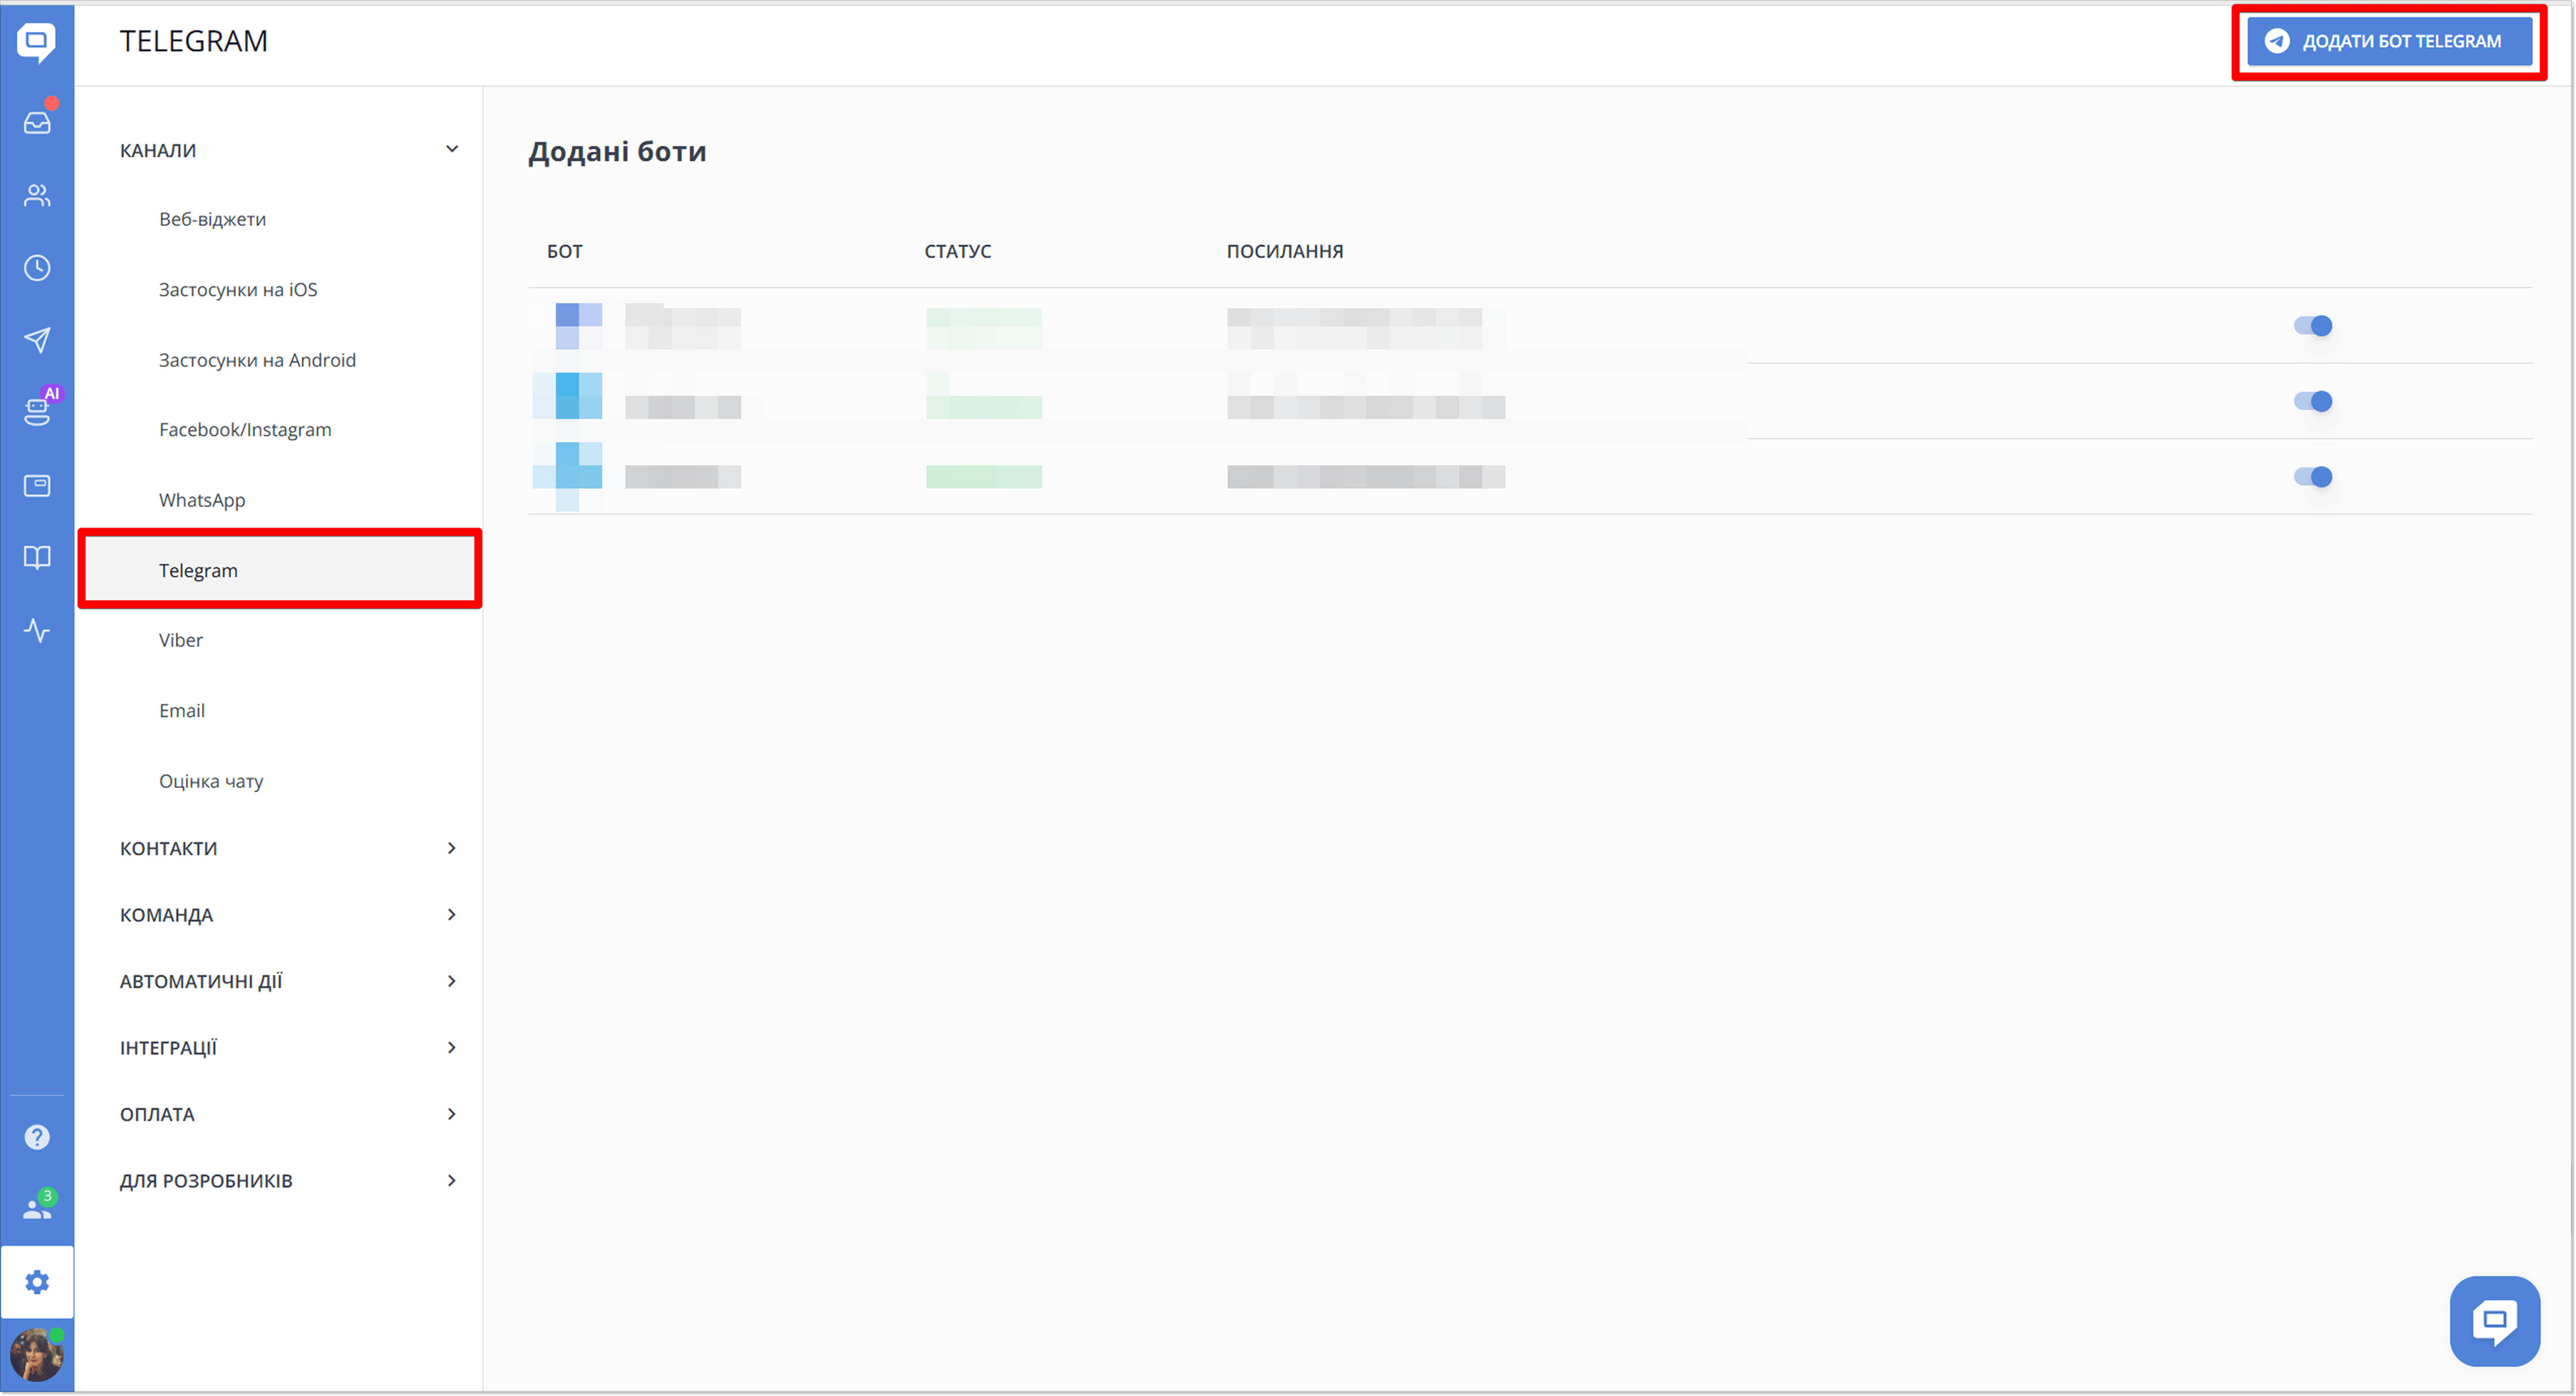Select the Contacts icon in sidebar
Screen dimensions: 2576x1396
[37, 195]
